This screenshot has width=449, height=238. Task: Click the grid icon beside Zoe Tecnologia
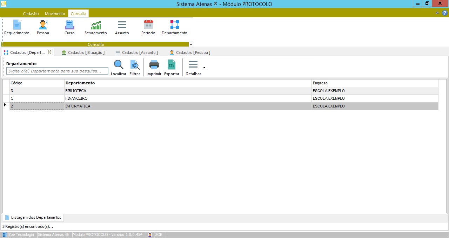(x=5, y=234)
